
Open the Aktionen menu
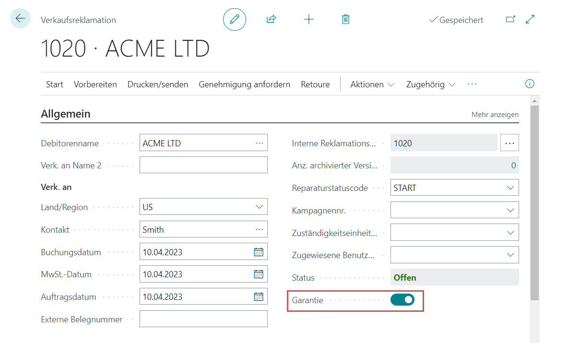click(x=372, y=84)
